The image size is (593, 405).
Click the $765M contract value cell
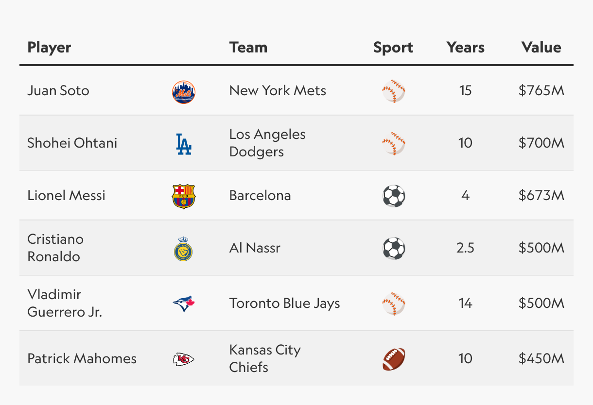coord(541,91)
